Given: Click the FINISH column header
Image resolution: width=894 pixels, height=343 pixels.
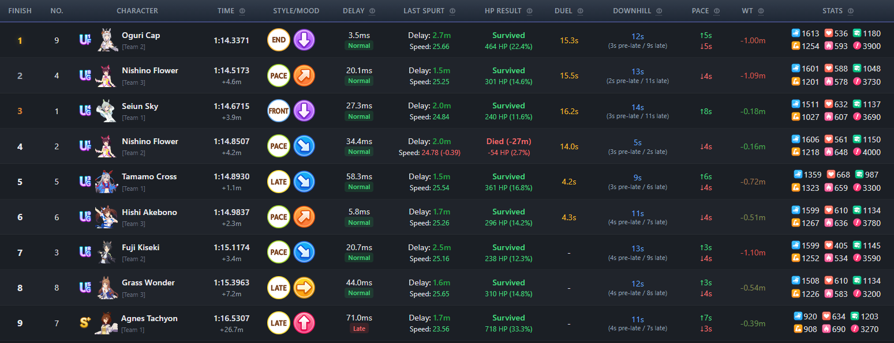Looking at the screenshot, I should (20, 11).
